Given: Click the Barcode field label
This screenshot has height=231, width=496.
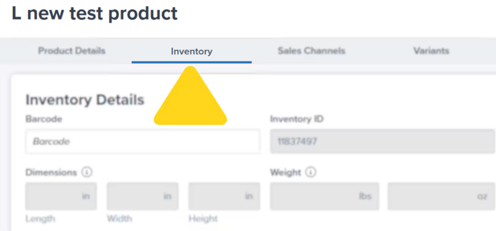Looking at the screenshot, I should [44, 119].
